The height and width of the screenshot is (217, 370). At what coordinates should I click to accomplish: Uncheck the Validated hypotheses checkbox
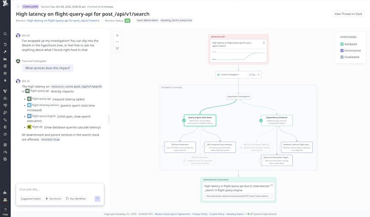coord(342,44)
